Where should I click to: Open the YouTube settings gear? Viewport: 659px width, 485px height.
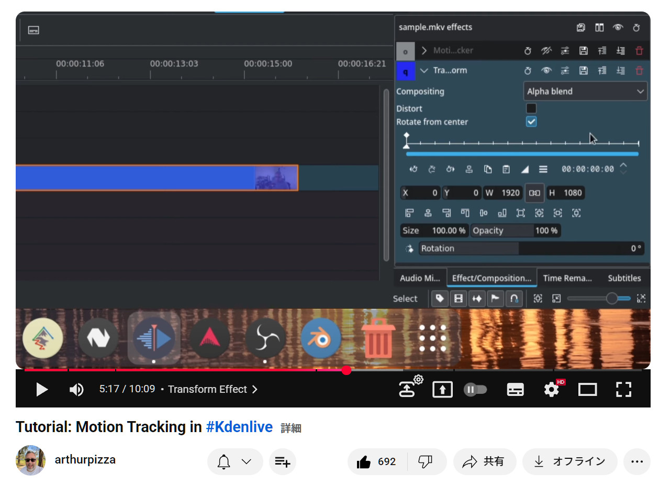(552, 390)
